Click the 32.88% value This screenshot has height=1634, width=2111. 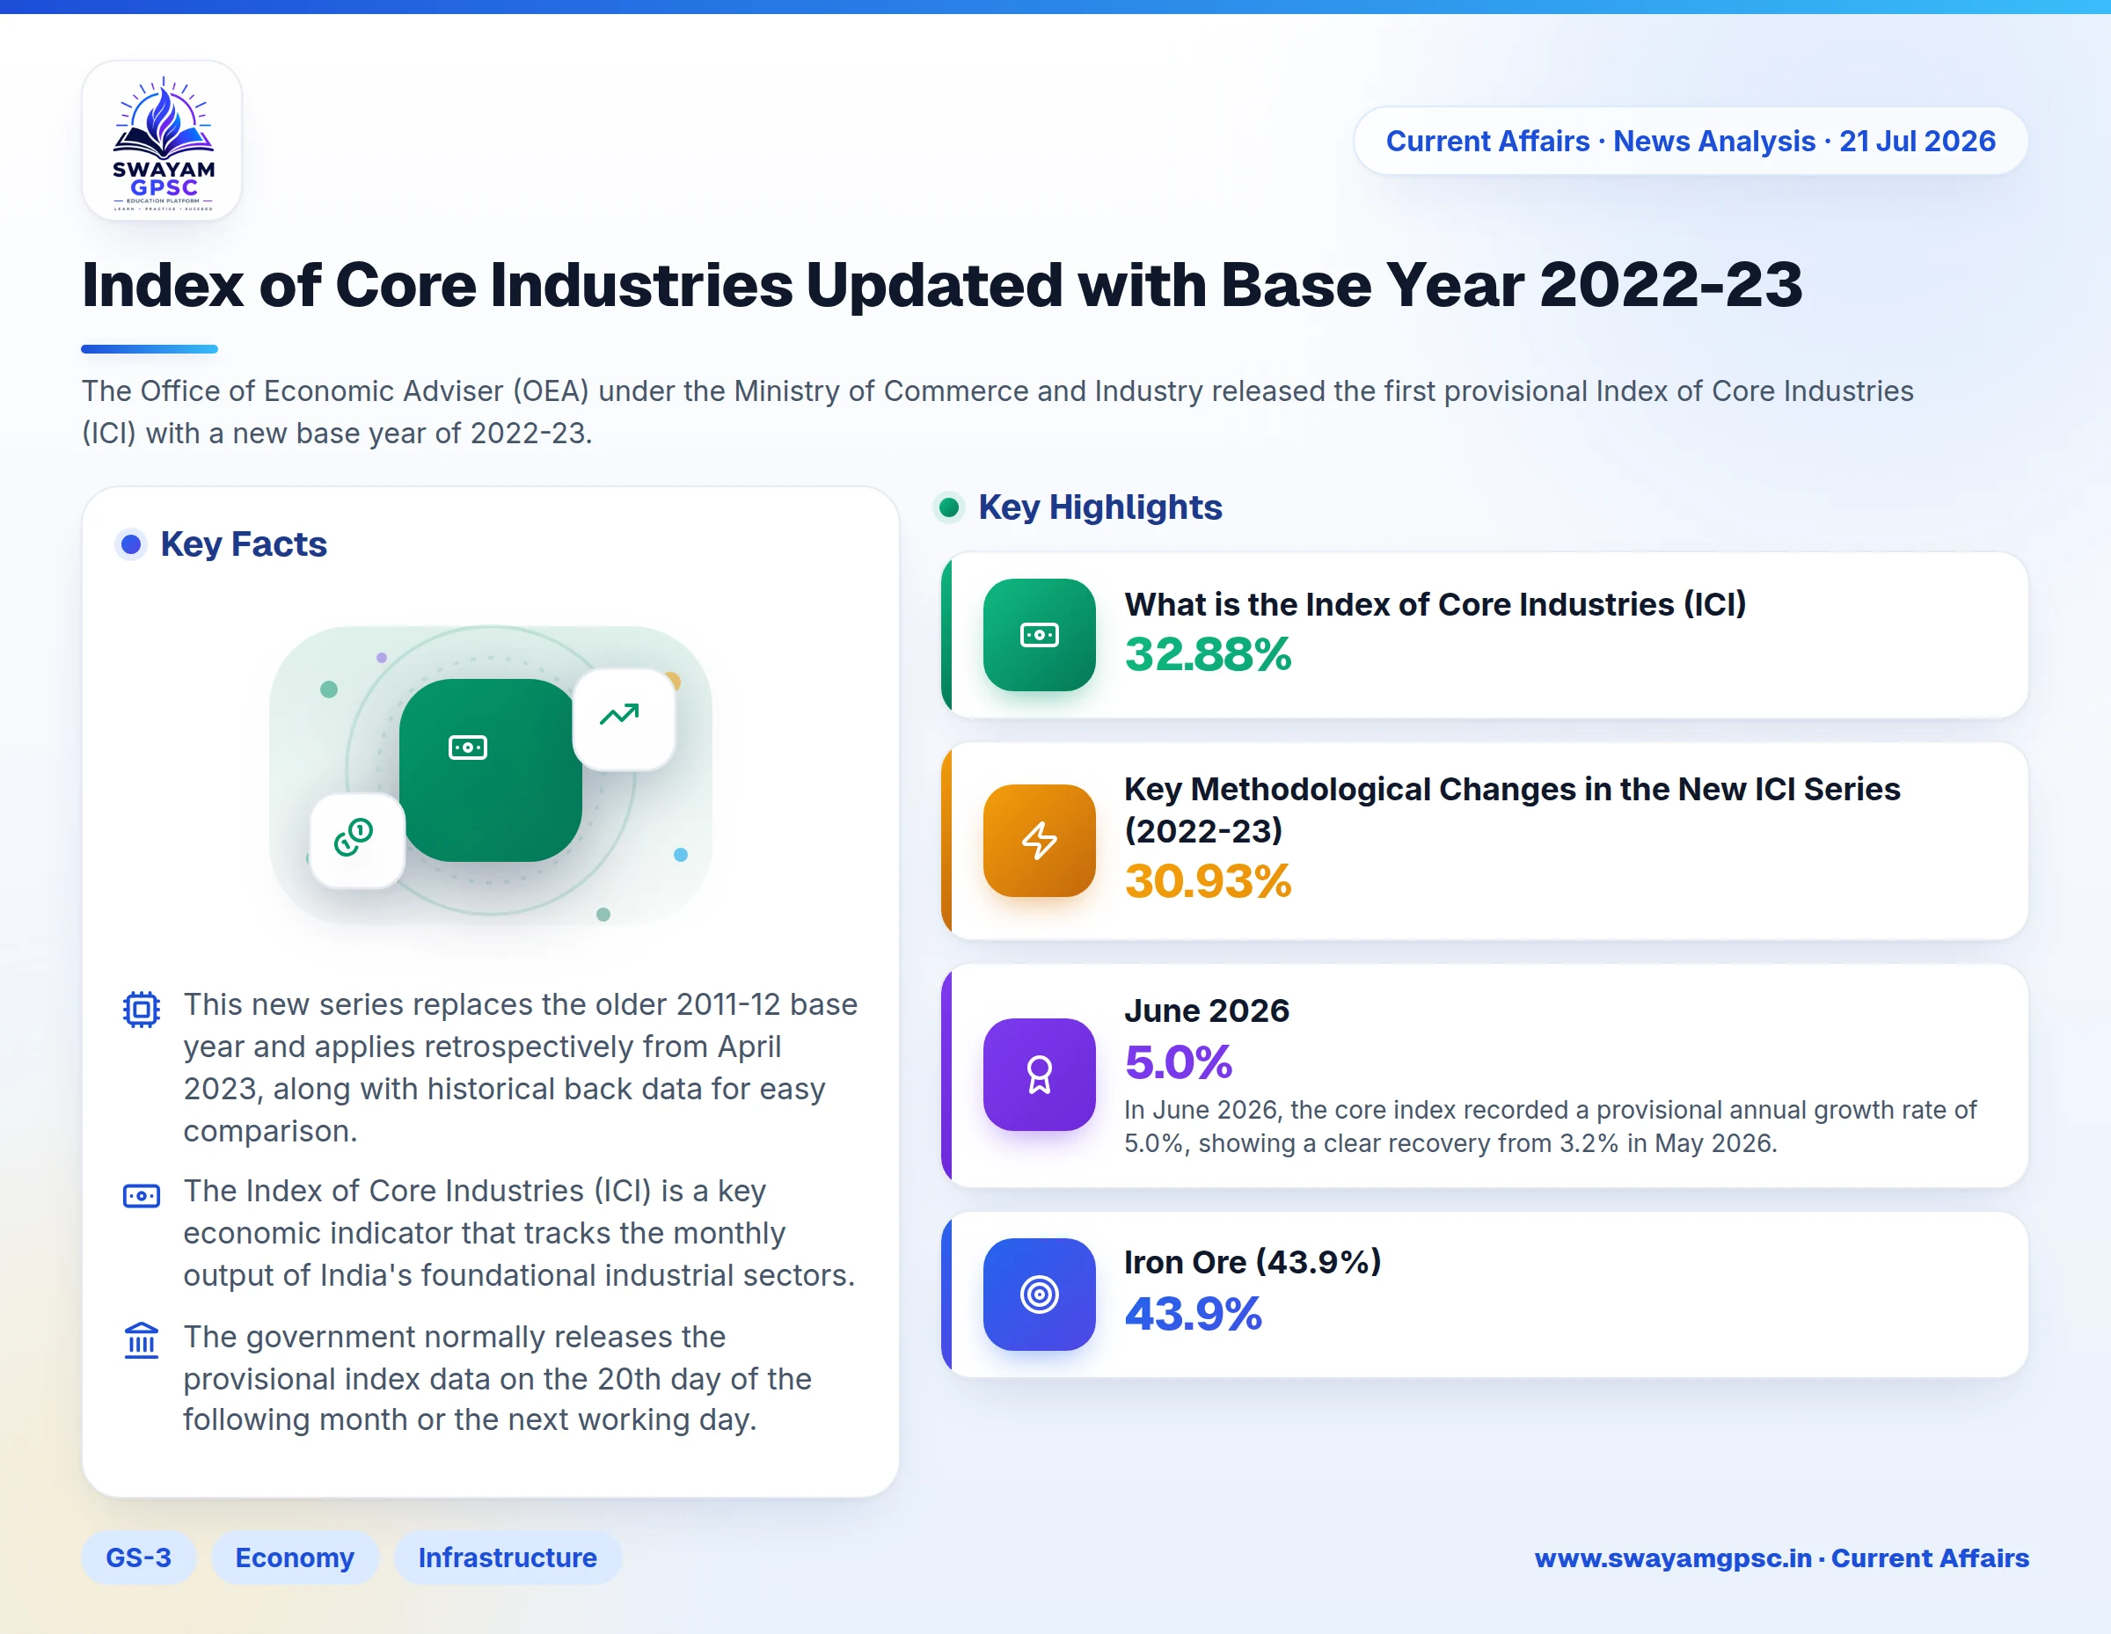click(x=1208, y=654)
